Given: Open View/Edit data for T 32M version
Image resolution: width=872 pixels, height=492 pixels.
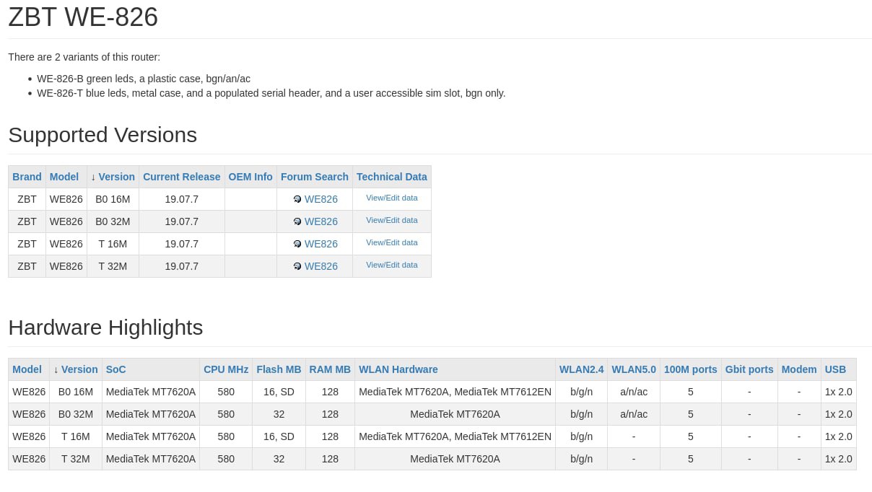Looking at the screenshot, I should pos(392,265).
